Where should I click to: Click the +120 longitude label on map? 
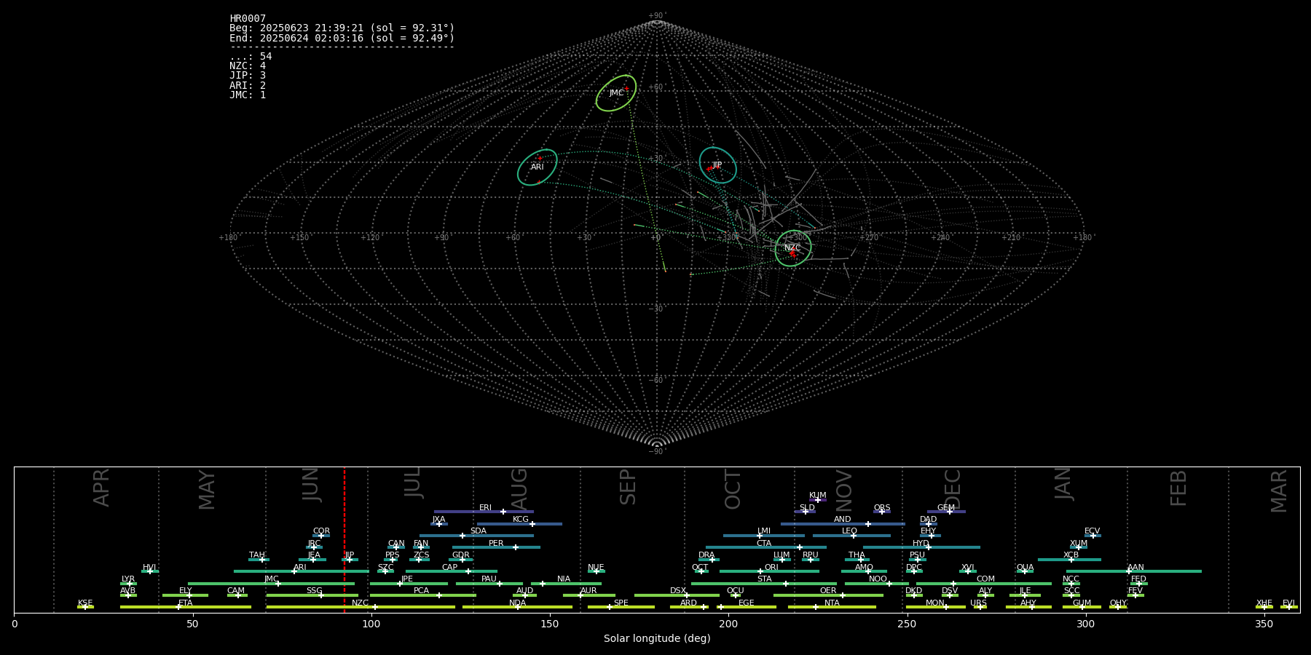[370, 238]
